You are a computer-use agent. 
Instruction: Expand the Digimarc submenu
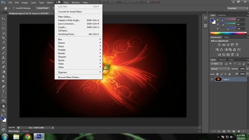click(x=79, y=72)
